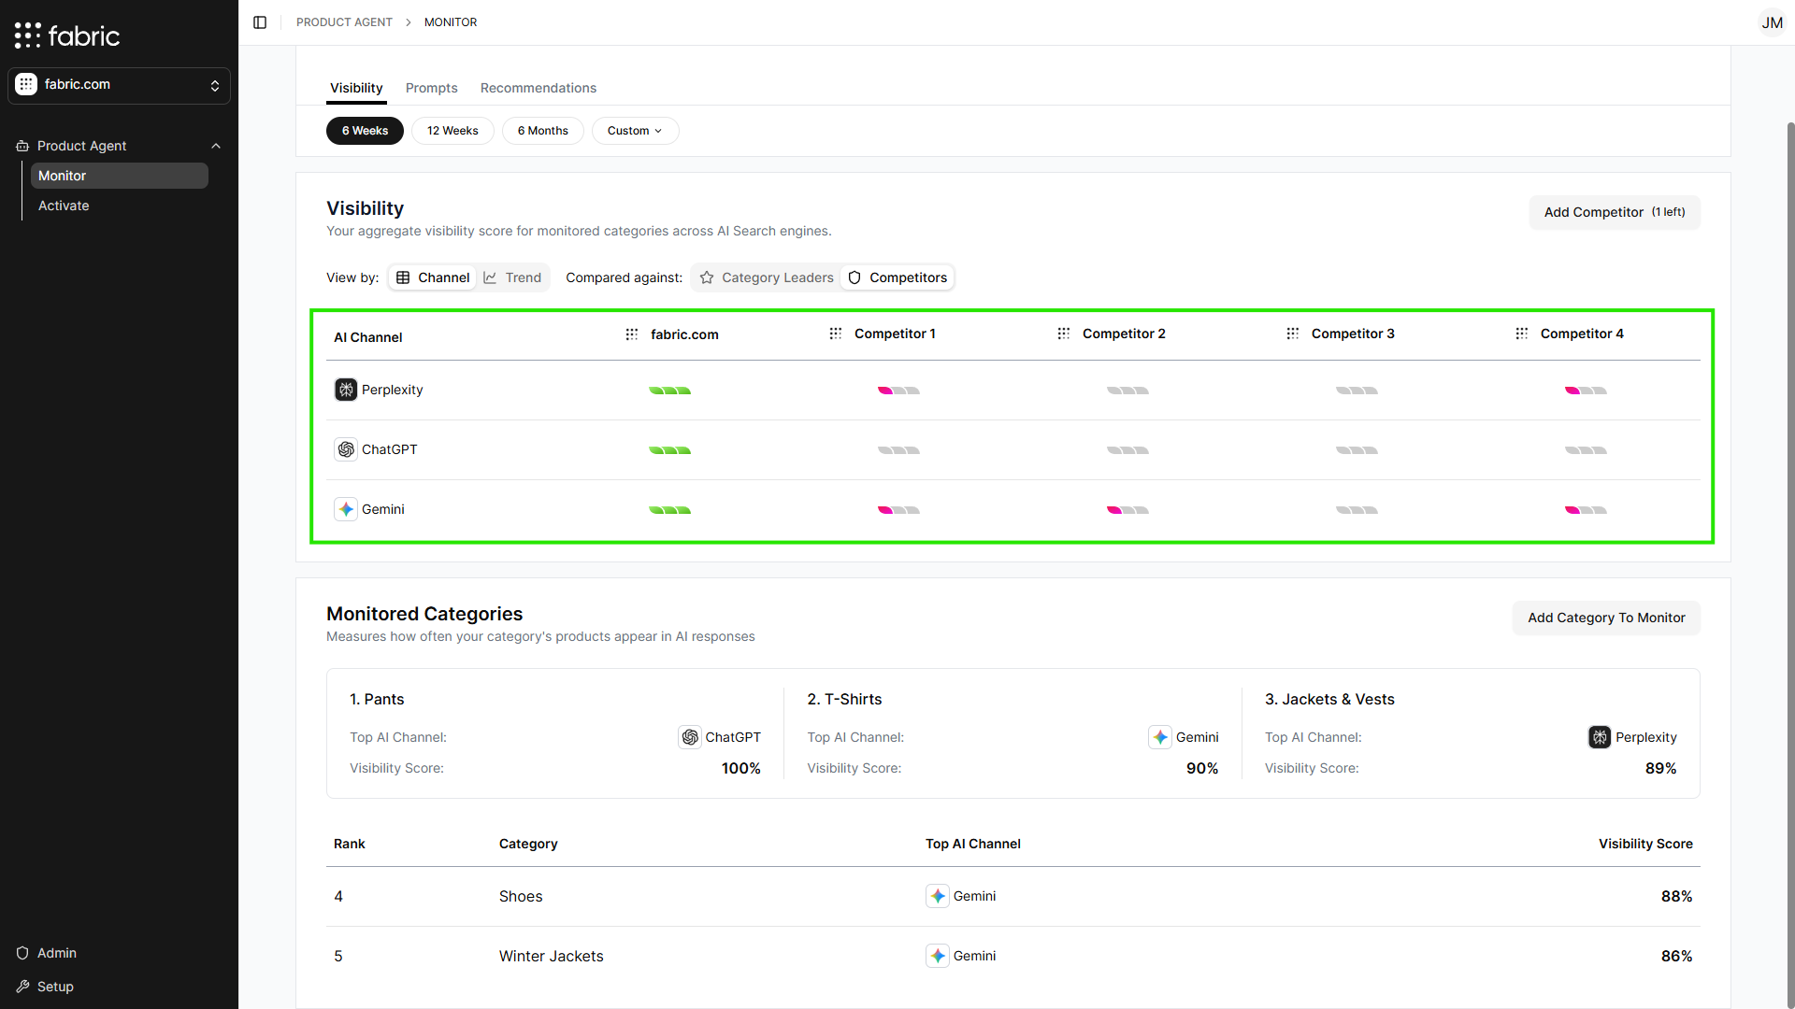Viewport: 1795px width, 1009px height.
Task: Open the Recommendations tab
Action: pyautogui.click(x=538, y=87)
